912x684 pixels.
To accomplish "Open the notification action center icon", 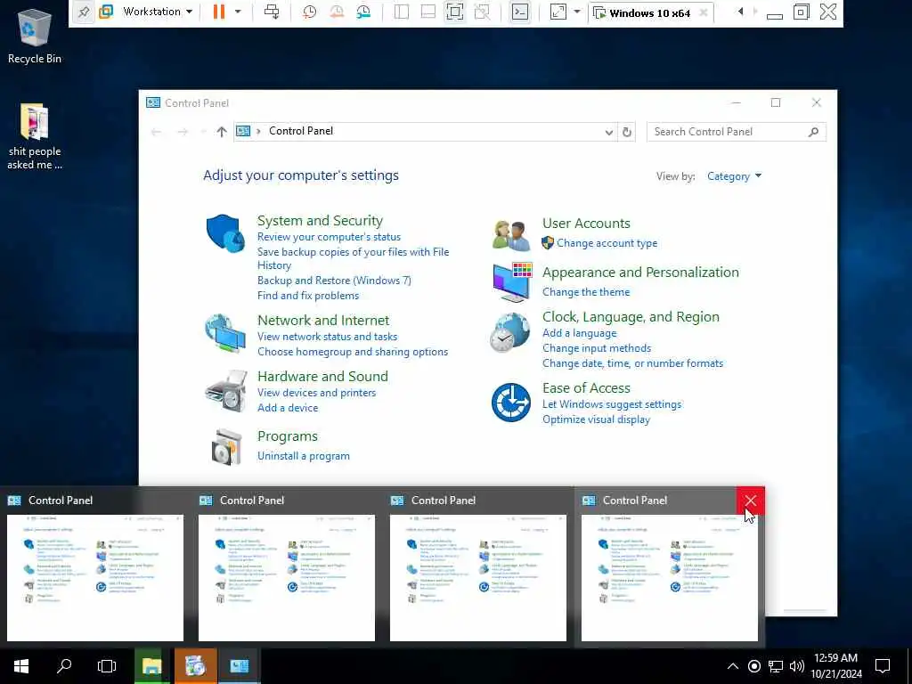I will point(883,666).
